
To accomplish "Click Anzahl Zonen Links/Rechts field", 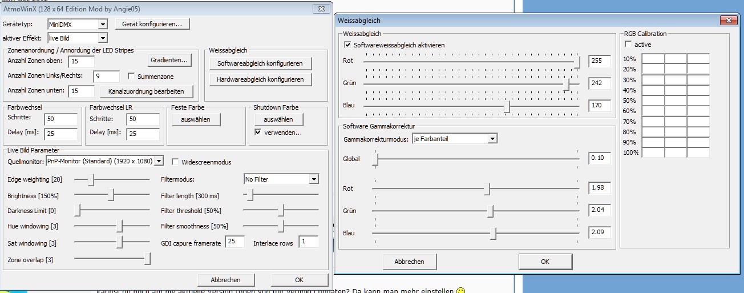I will pyautogui.click(x=106, y=76).
